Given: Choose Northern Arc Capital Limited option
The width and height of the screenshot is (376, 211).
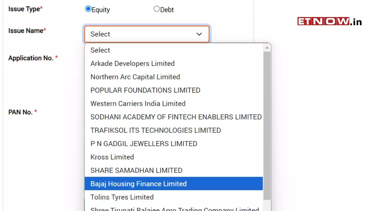Looking at the screenshot, I should point(174,77).
